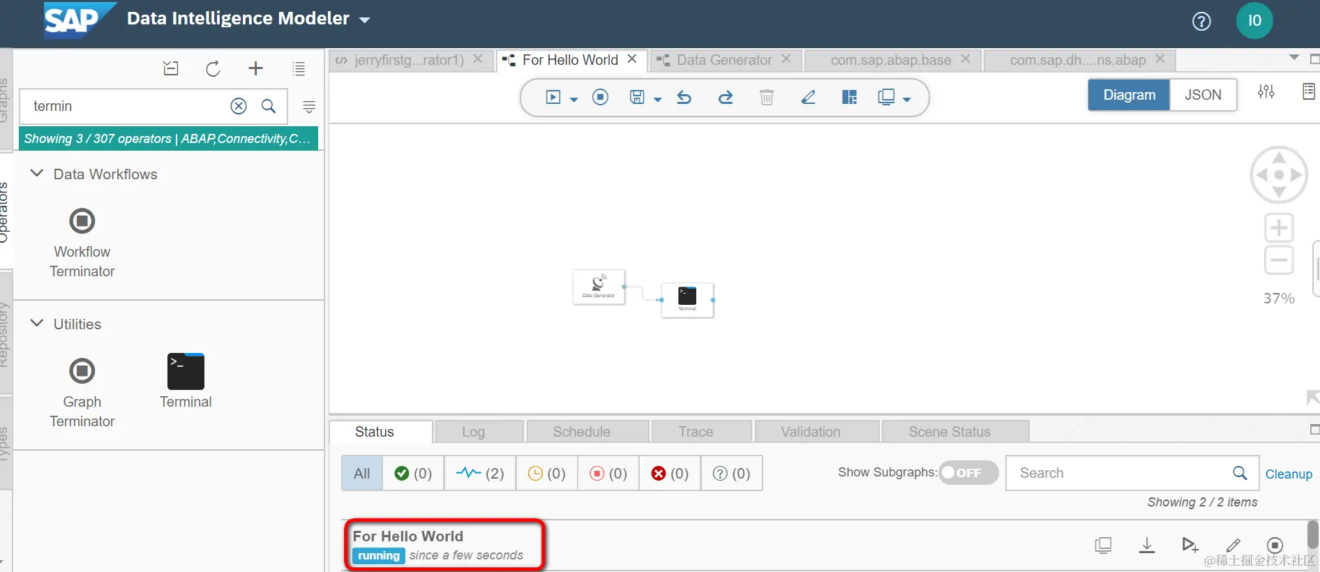Image resolution: width=1320 pixels, height=572 pixels.
Task: Click the redo arrow in toolbar
Action: click(x=726, y=97)
